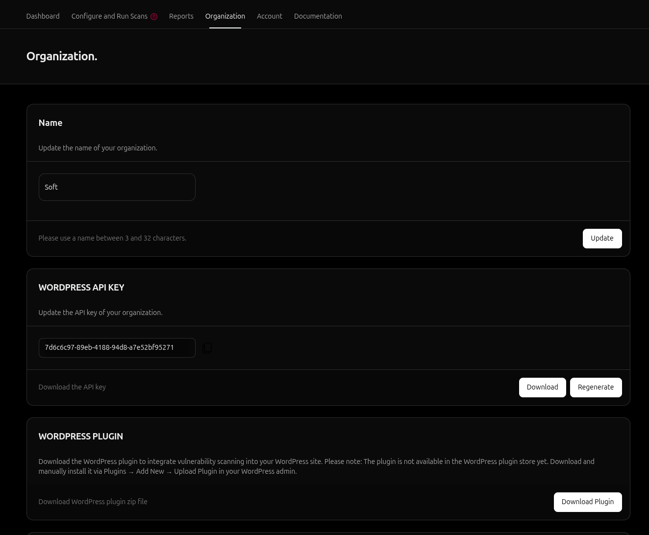
Task: Download the API key
Action: click(x=542, y=388)
